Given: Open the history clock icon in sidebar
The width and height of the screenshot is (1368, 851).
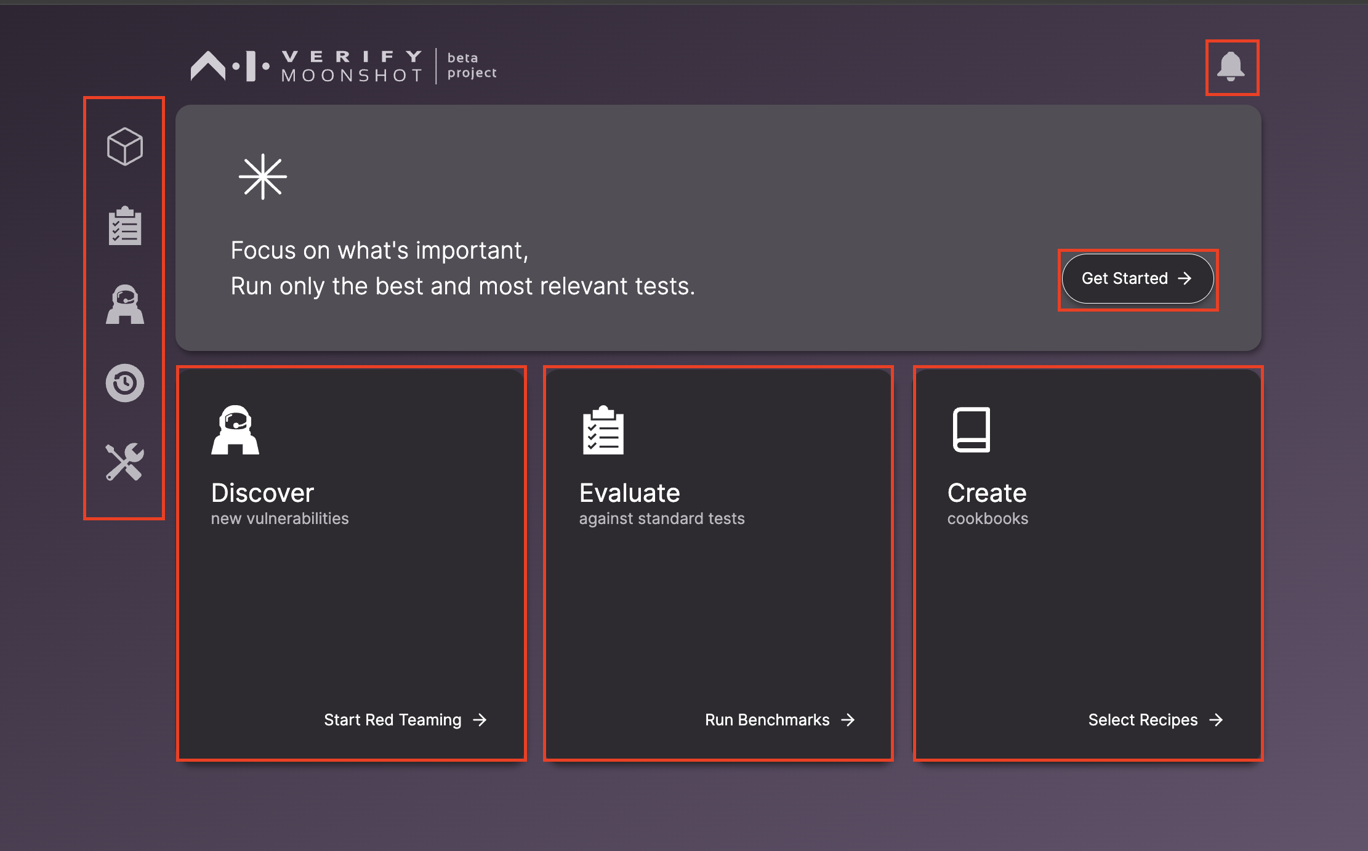Looking at the screenshot, I should (125, 383).
